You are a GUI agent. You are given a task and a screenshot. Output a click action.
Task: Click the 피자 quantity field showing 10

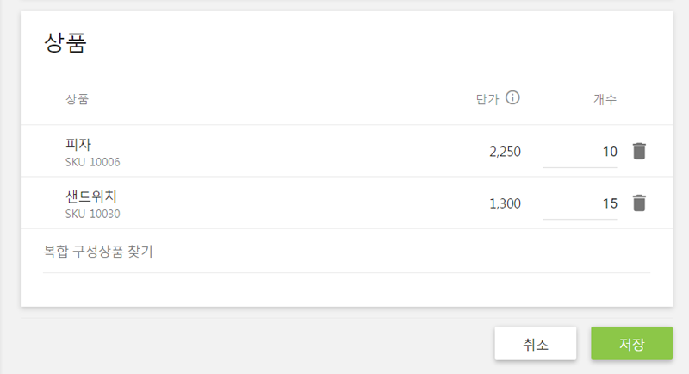point(580,152)
